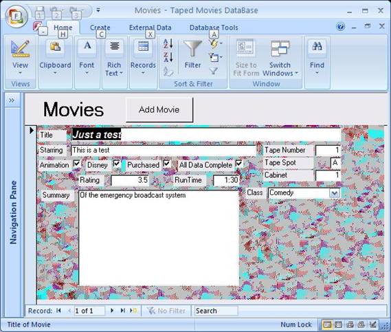Viewport: 391px width, 332px height.
Task: Select the Create ribbon tab
Action: 100,27
